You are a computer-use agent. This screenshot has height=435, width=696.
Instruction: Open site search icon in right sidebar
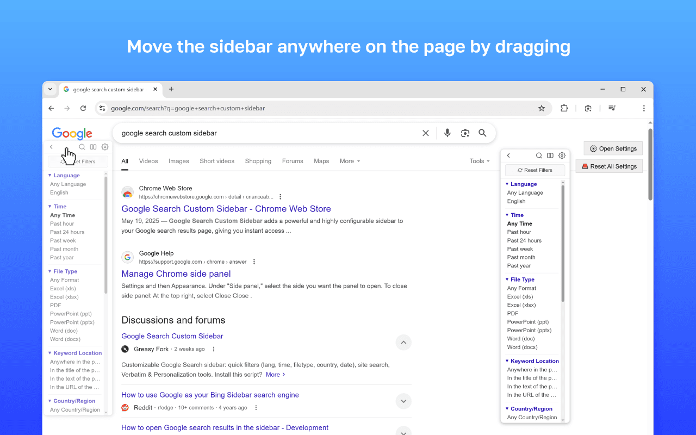point(539,156)
